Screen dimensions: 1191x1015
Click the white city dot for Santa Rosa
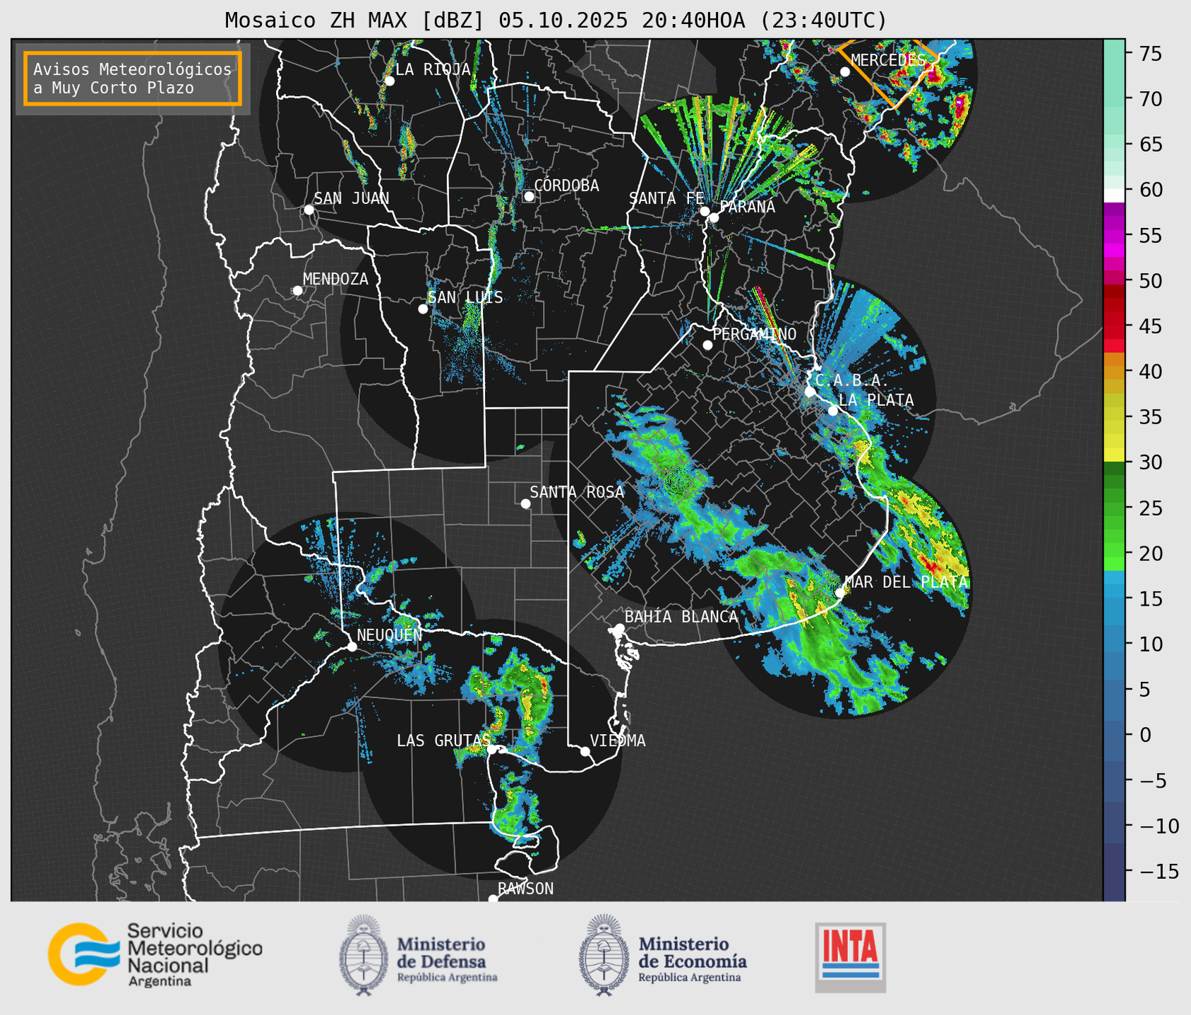pos(525,504)
